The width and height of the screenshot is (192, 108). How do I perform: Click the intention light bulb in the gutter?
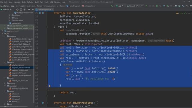click(49, 86)
